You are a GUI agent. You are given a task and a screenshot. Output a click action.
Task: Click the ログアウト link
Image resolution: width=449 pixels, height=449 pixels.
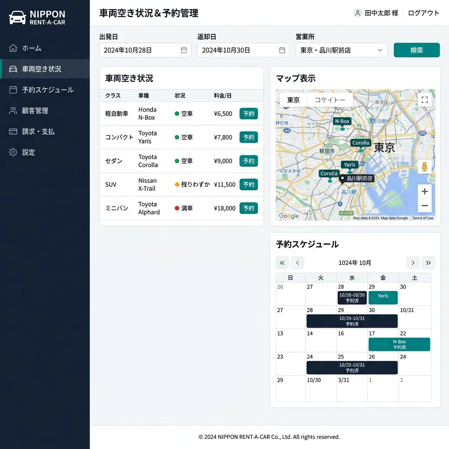click(x=423, y=13)
